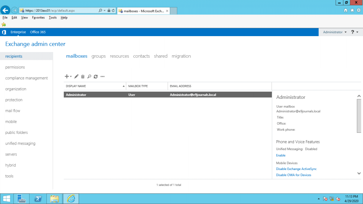Reload the page using address bar refresh icon

point(113,10)
